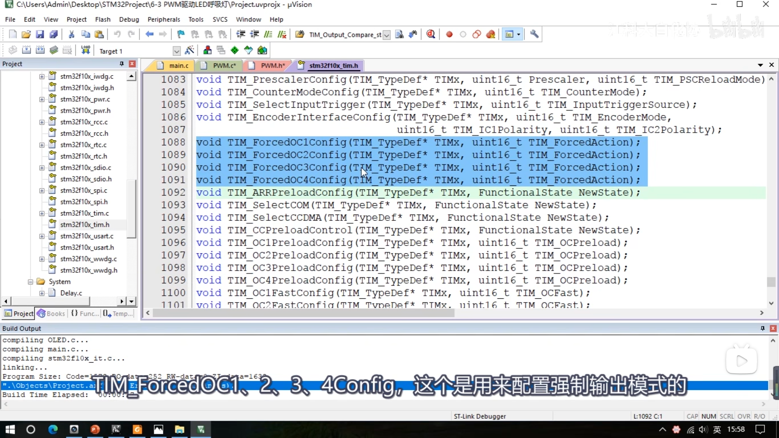Viewport: 779px width, 438px height.
Task: Insert a breakpoint with red dot icon
Action: (449, 34)
